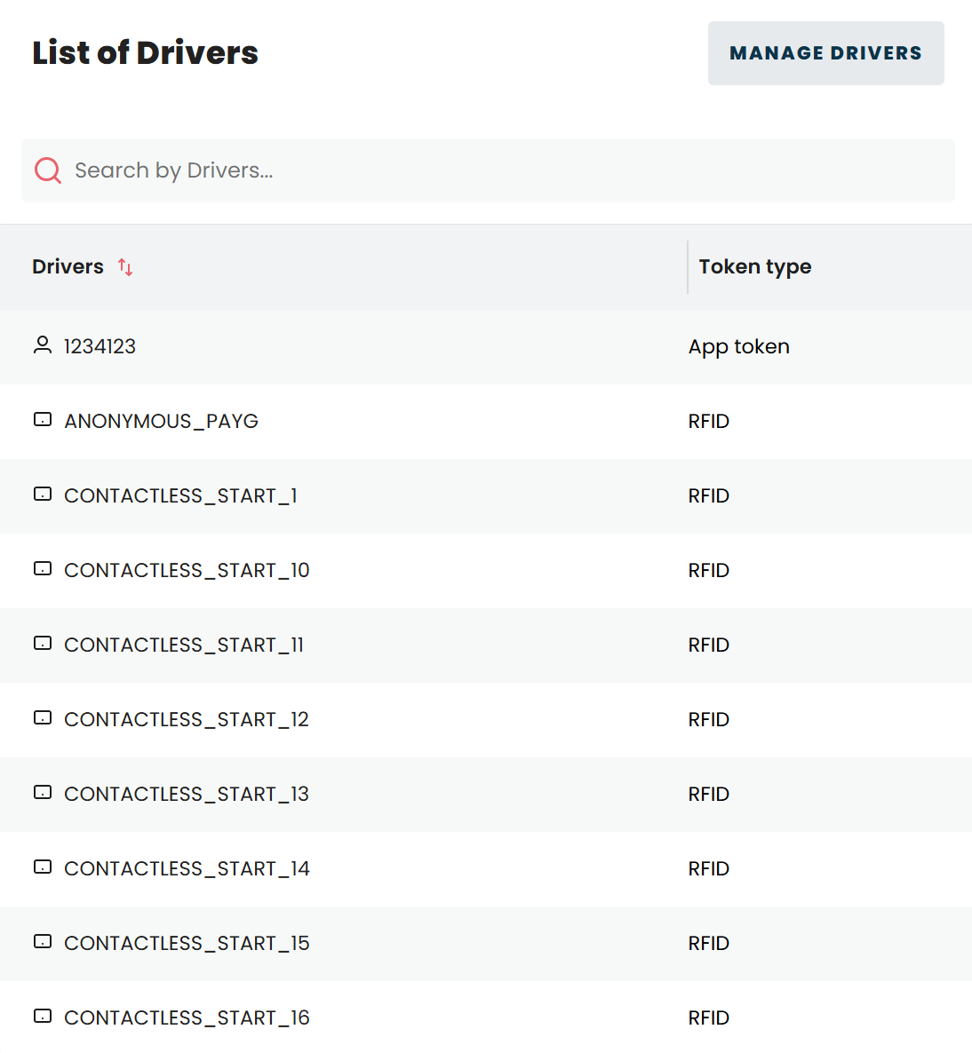Toggle sort order on the Drivers column

pyautogui.click(x=124, y=266)
